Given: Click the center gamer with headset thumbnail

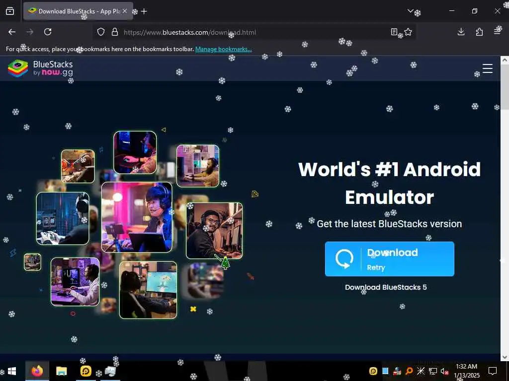Looking at the screenshot, I should pyautogui.click(x=137, y=217).
